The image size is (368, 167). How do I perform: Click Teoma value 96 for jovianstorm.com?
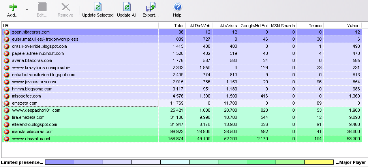[319, 82]
